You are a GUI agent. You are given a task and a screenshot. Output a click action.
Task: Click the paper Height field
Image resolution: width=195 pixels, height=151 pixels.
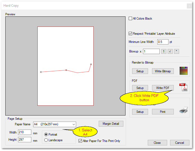[25, 140]
